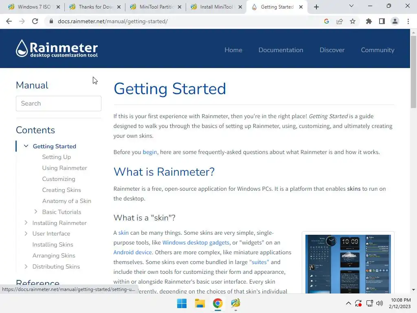Click the padlock site info icon
The height and width of the screenshot is (313, 417).
tap(51, 21)
